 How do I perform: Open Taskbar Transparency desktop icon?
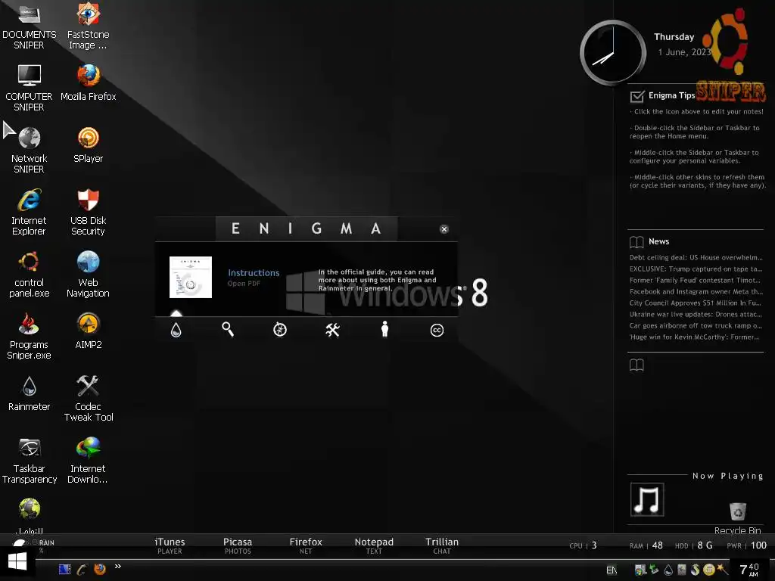coord(30,461)
